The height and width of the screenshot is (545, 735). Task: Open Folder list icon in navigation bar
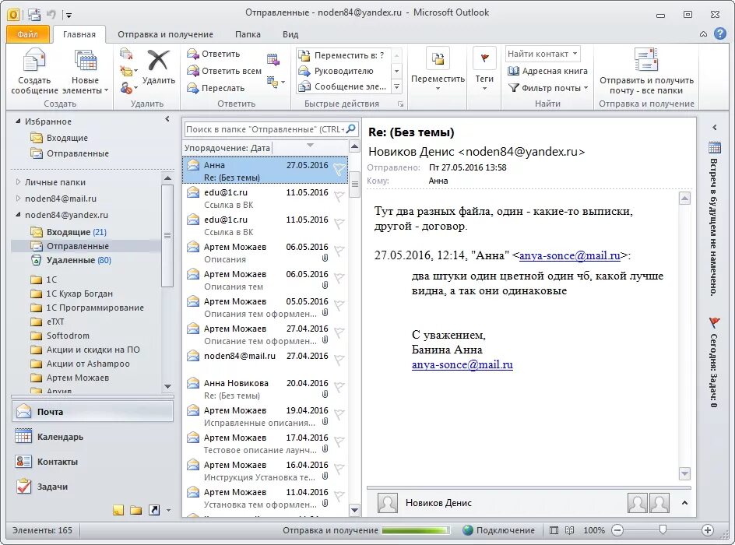136,510
